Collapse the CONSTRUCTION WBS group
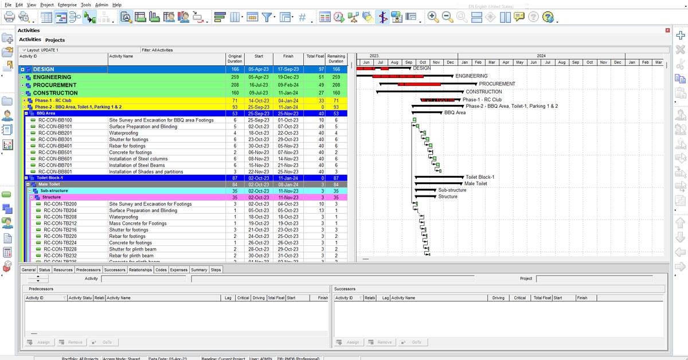 (x=23, y=93)
